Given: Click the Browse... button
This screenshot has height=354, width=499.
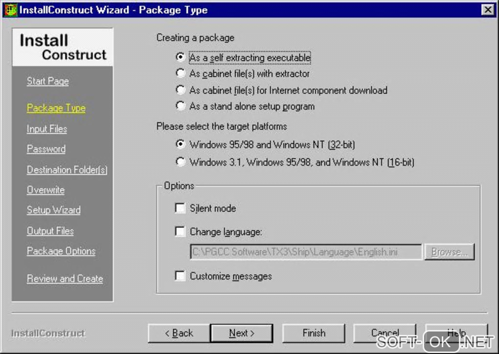Looking at the screenshot, I should pos(450,252).
